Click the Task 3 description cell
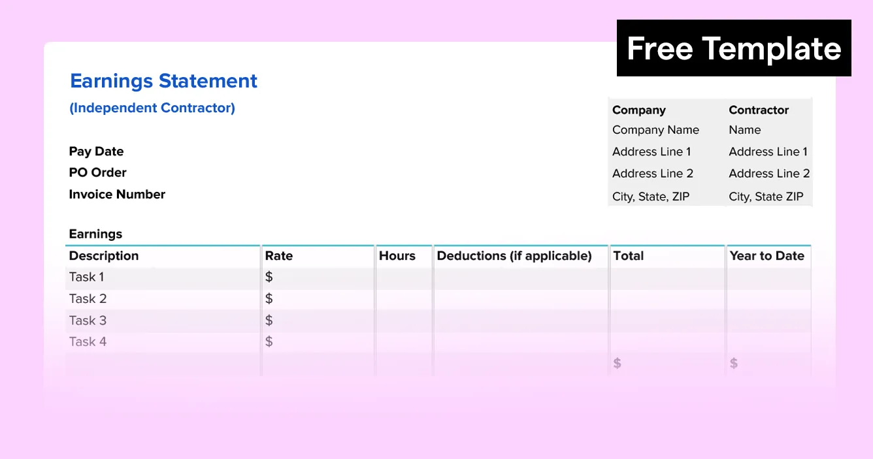The height and width of the screenshot is (459, 873). coord(163,320)
